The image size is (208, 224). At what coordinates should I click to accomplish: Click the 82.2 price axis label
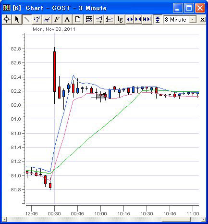[x=16, y=91]
